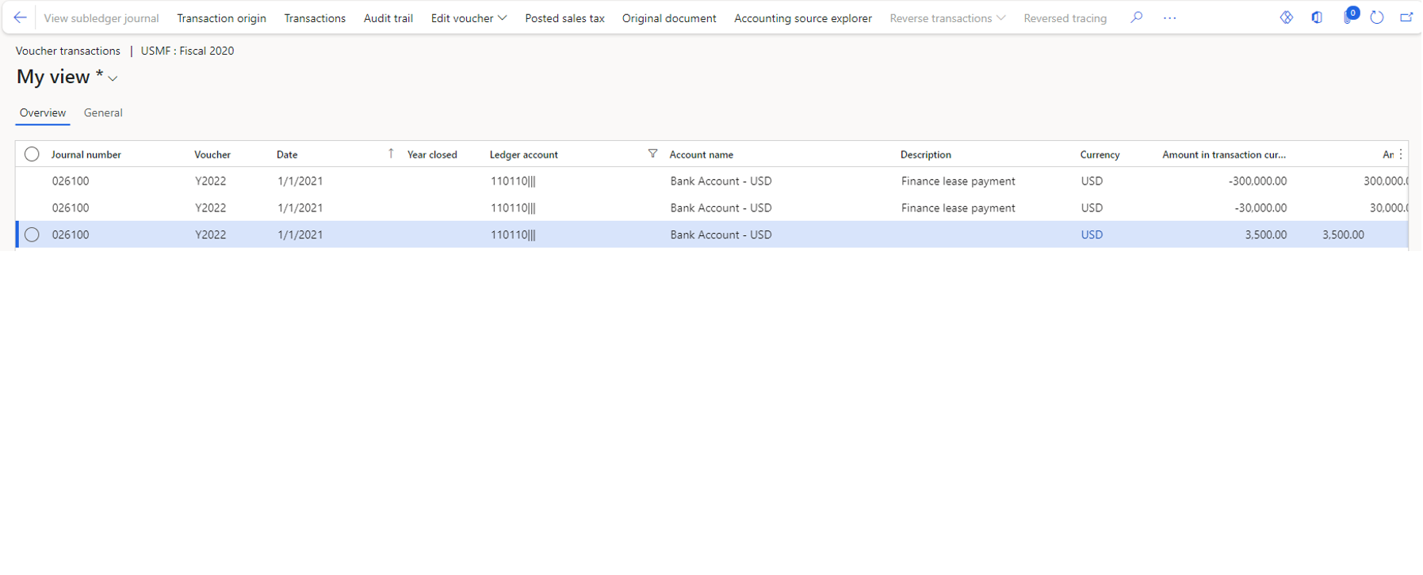1423x575 pixels.
Task: Click the Voucher column header
Action: click(x=212, y=154)
